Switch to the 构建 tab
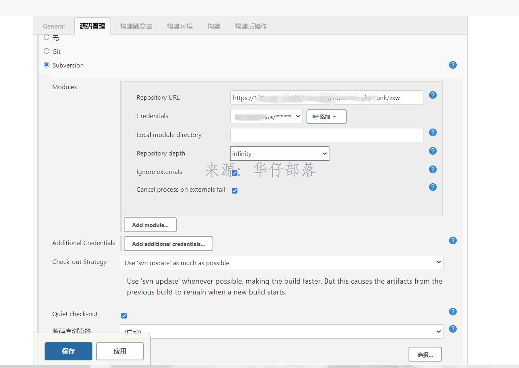Image resolution: width=519 pixels, height=368 pixels. pyautogui.click(x=214, y=26)
